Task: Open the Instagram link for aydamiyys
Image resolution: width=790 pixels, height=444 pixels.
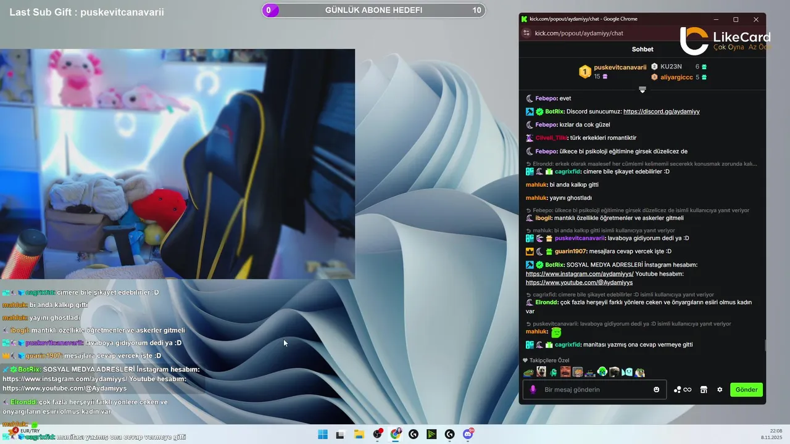Action: tap(580, 274)
